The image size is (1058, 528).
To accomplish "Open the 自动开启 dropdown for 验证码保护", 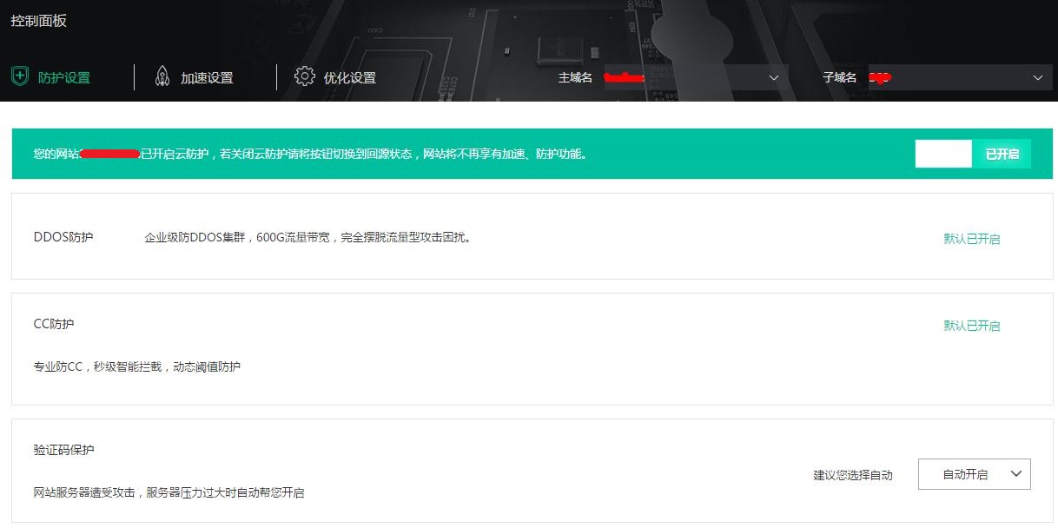I will (974, 474).
